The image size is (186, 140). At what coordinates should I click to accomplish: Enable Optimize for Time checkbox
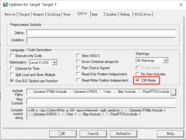point(12,68)
